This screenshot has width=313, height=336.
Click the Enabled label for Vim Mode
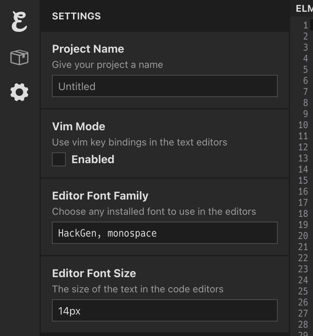coord(93,159)
